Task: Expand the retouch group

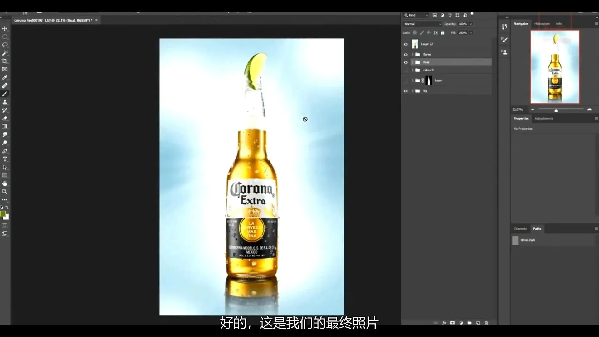Action: (412, 70)
